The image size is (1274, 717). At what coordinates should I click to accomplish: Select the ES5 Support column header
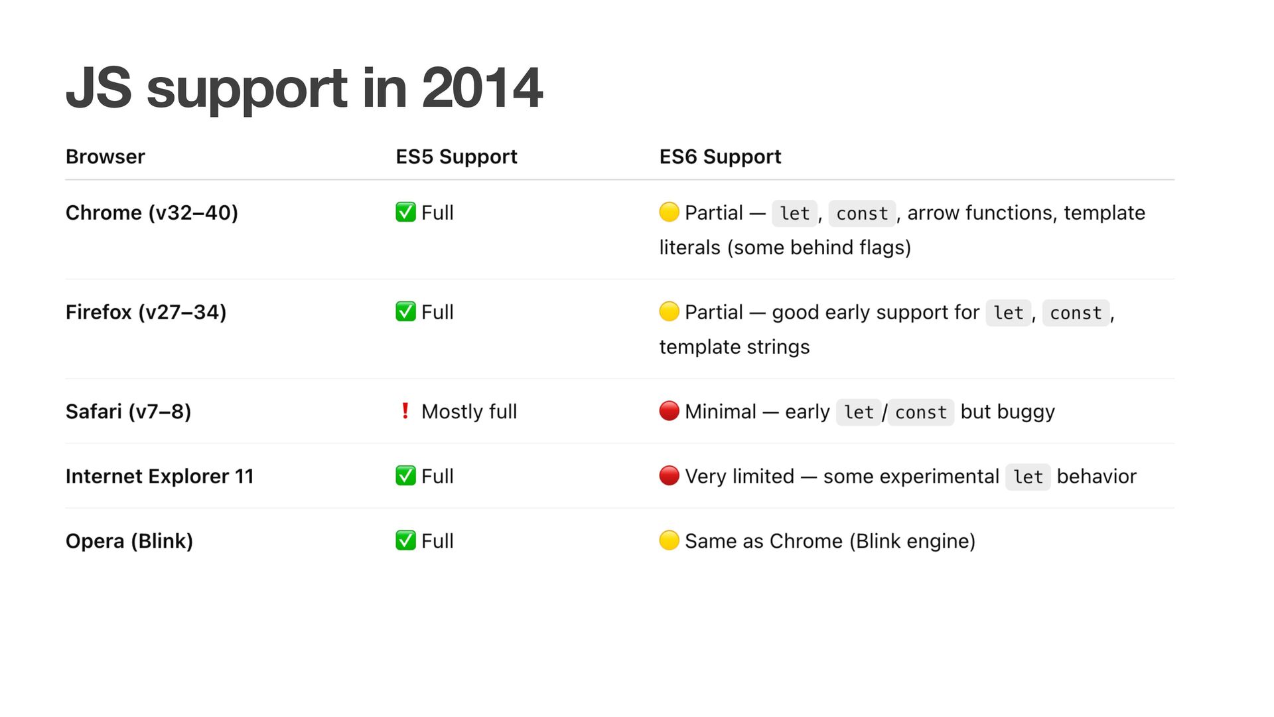[457, 157]
